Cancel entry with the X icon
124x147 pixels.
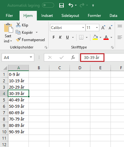(x=50, y=57)
